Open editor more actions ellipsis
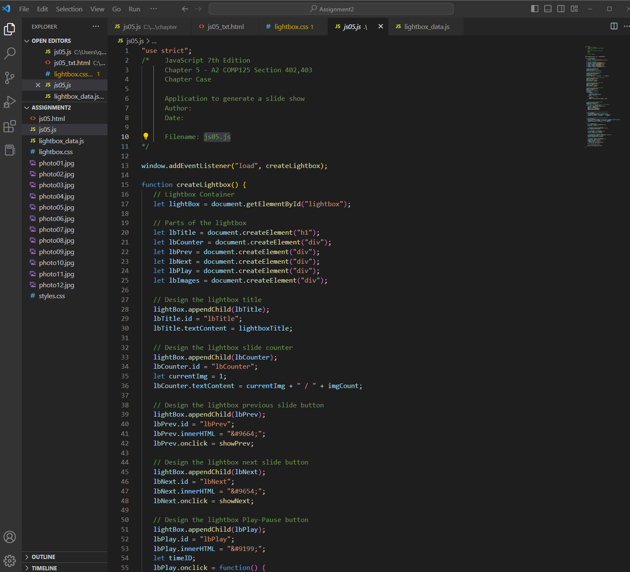The height and width of the screenshot is (572, 630). 626,26
